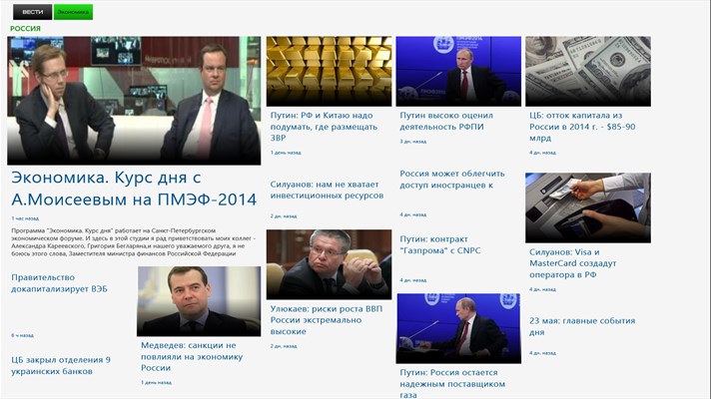Open headline Экономика. Курс дня с А.Моисеевым

click(134, 188)
